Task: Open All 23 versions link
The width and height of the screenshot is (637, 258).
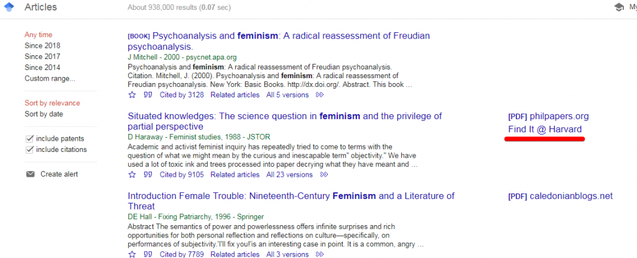Action: [289, 174]
